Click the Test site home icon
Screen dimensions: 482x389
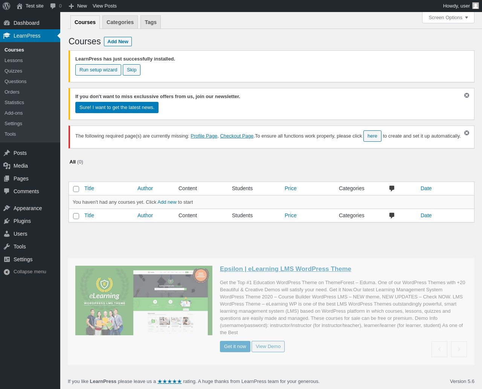pos(20,6)
